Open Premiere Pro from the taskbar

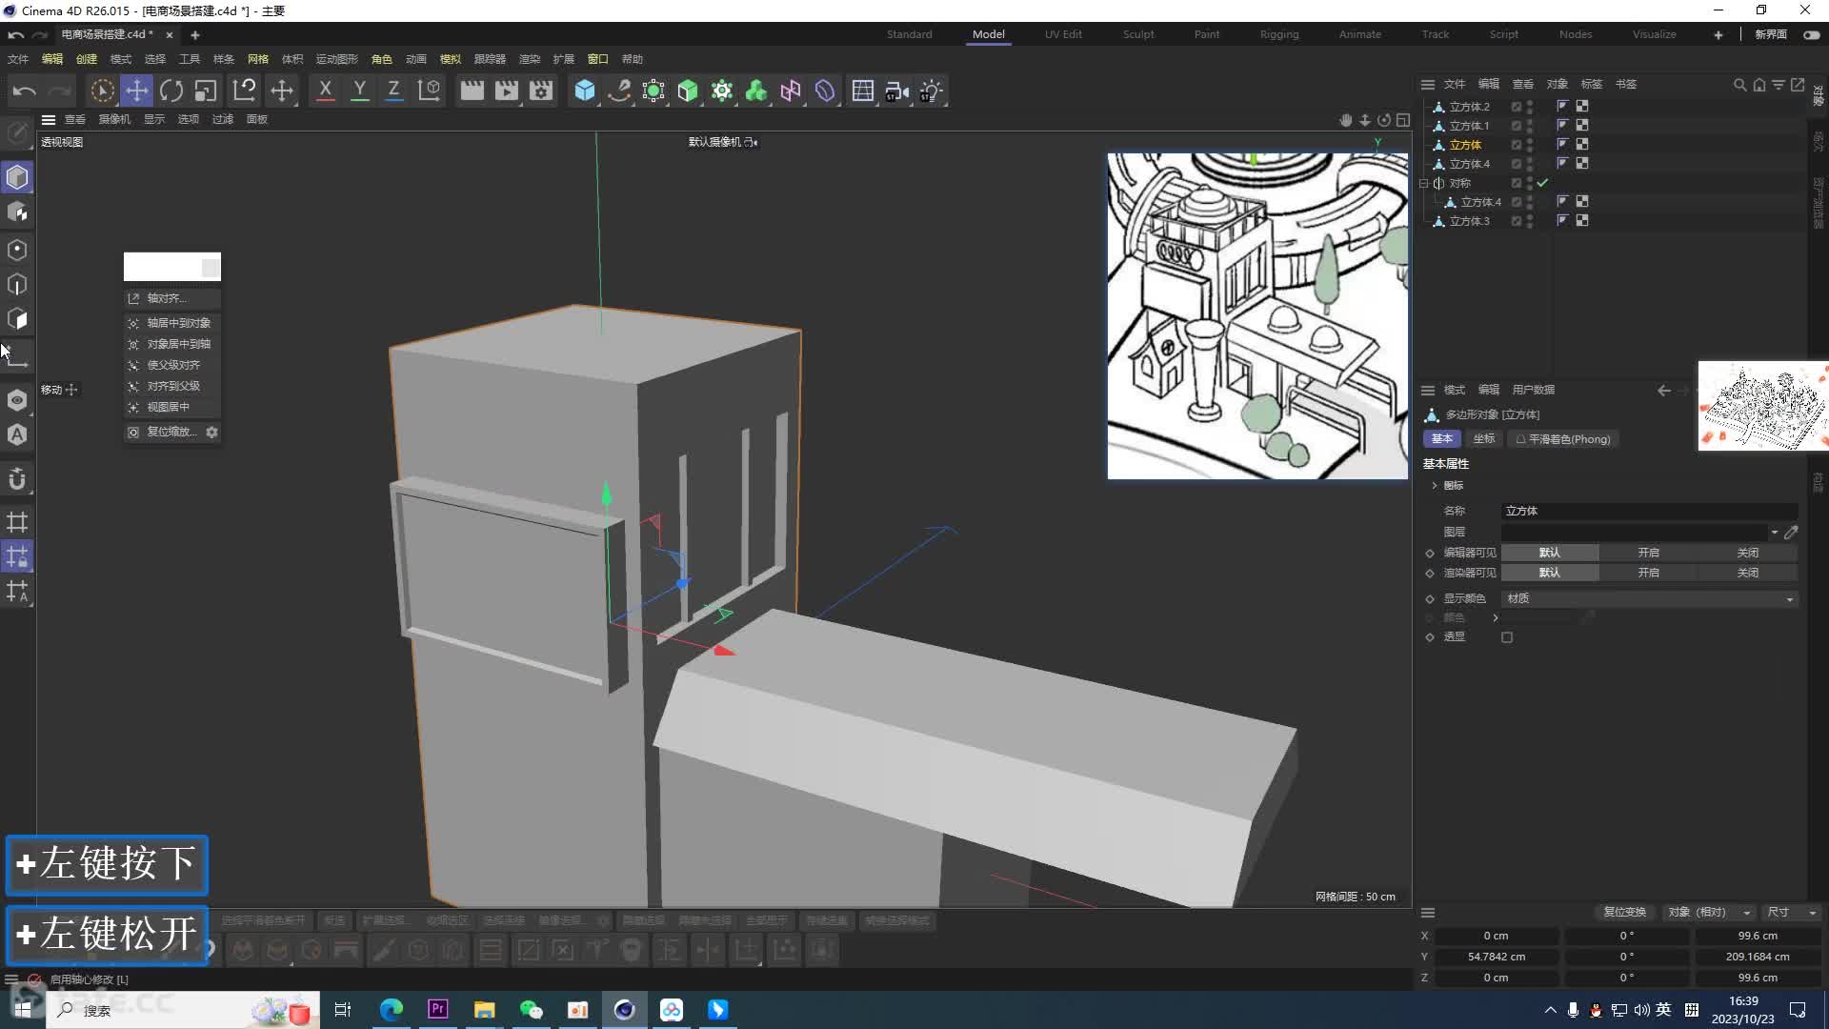[x=437, y=1009]
